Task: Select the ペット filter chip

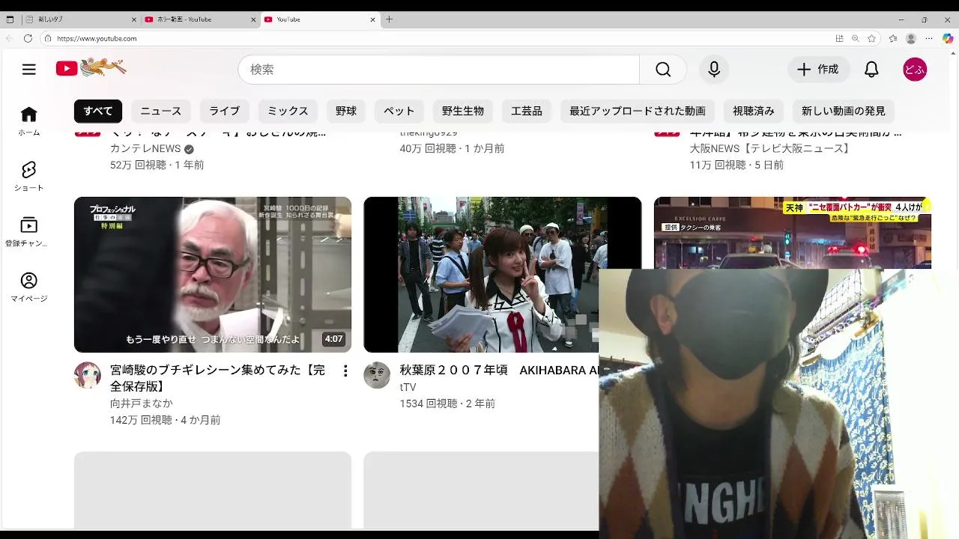Action: coord(399,111)
